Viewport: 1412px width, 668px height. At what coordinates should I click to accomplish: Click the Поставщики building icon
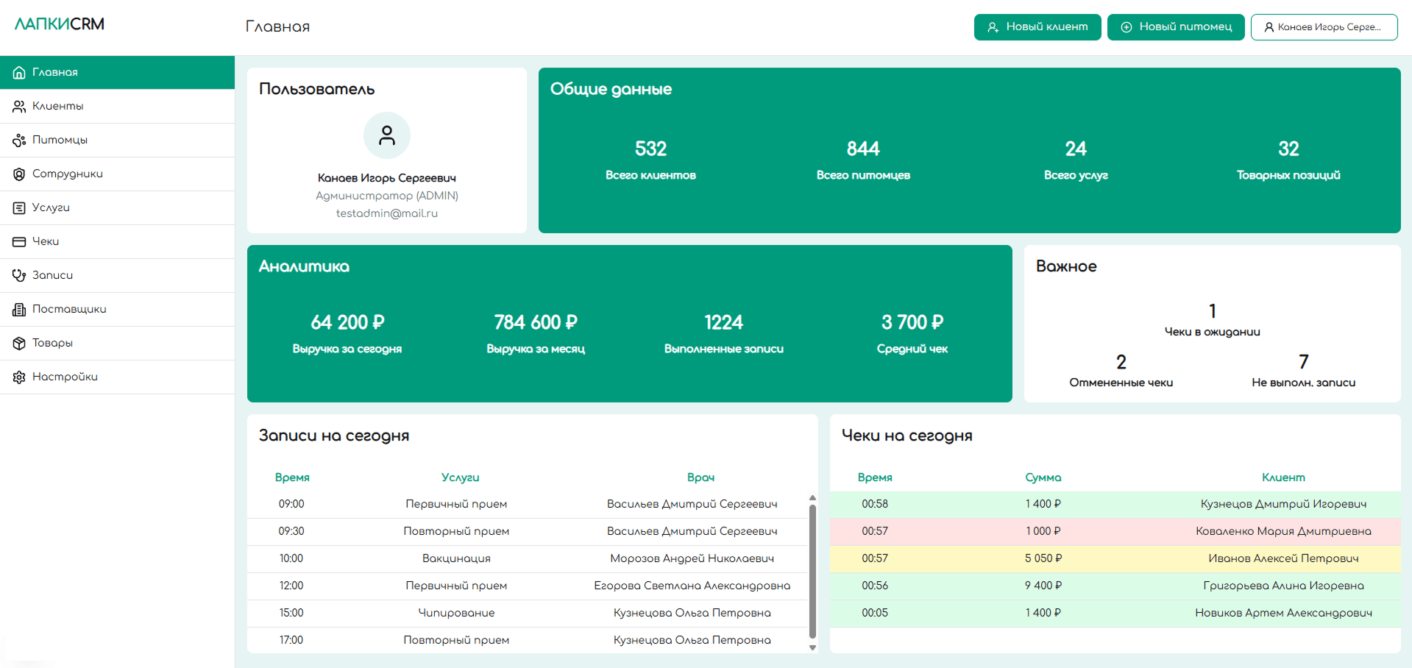coord(19,310)
